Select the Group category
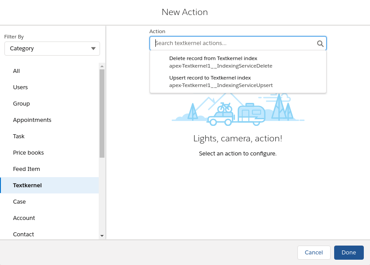370x265 pixels. click(x=49, y=104)
